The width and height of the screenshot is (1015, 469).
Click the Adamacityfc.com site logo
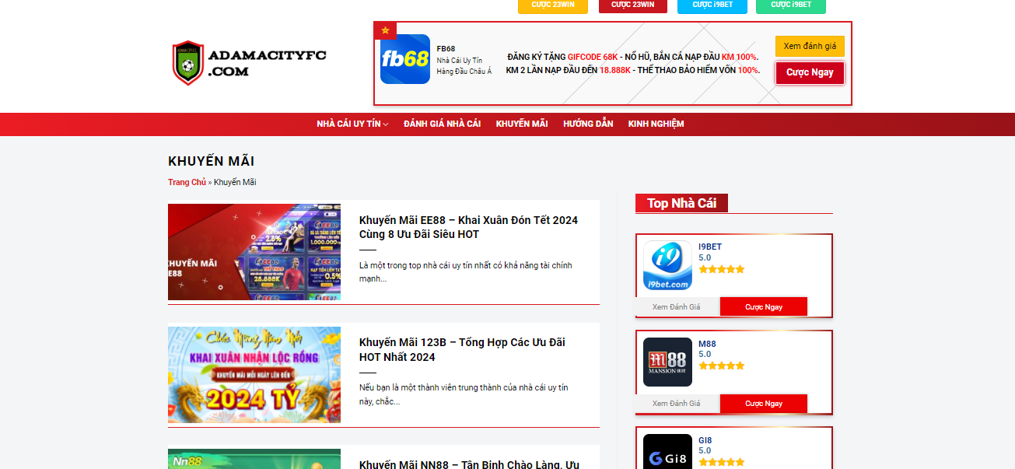[x=249, y=63]
